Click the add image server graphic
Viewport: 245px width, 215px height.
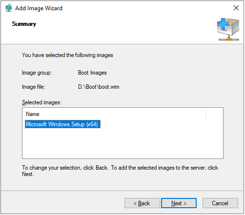(228, 29)
